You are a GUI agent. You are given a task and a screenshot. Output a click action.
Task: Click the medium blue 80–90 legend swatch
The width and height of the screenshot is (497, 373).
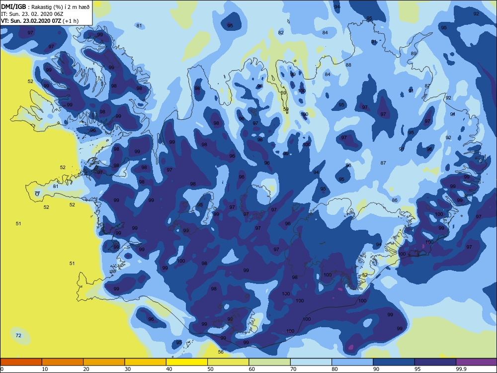[x=352, y=362]
